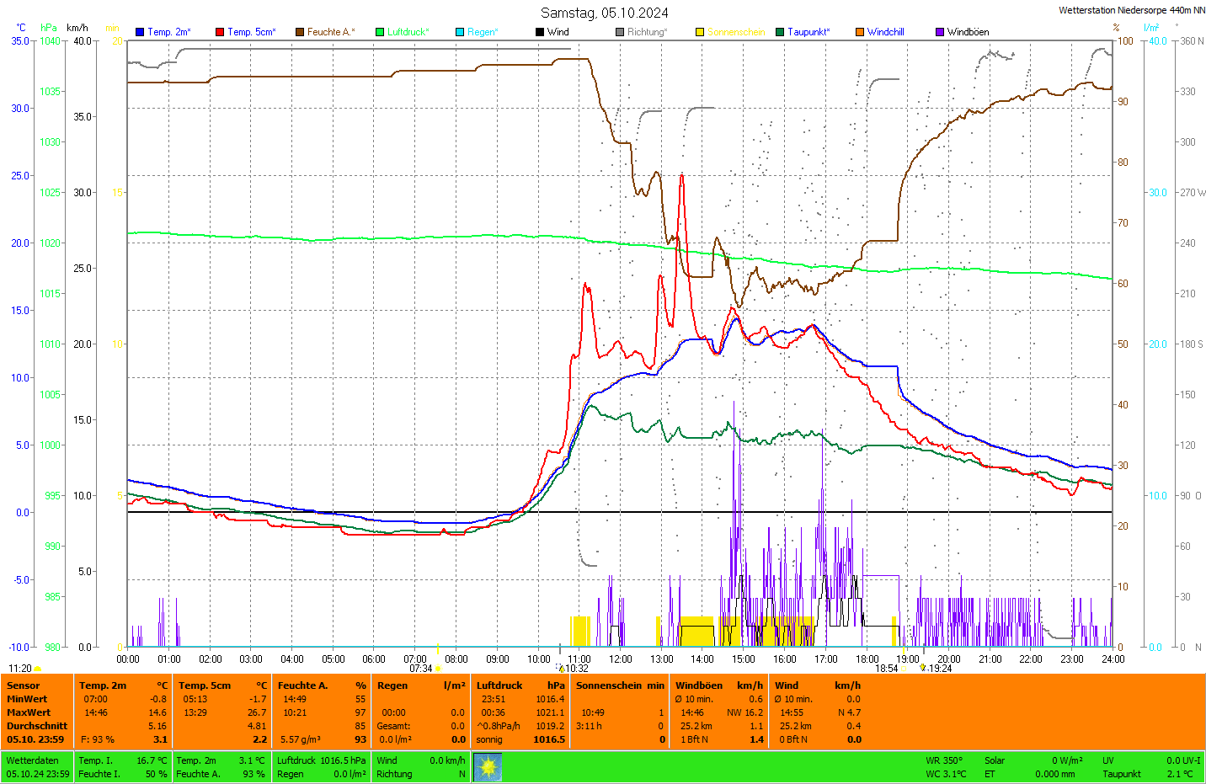Click the Taupunkt legend label
This screenshot has width=1206, height=784.
pos(808,32)
